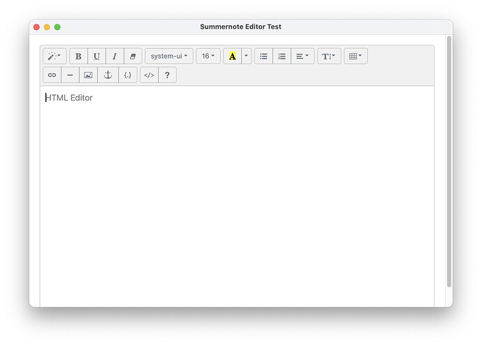
Task: Toggle italic formatting
Action: point(115,57)
